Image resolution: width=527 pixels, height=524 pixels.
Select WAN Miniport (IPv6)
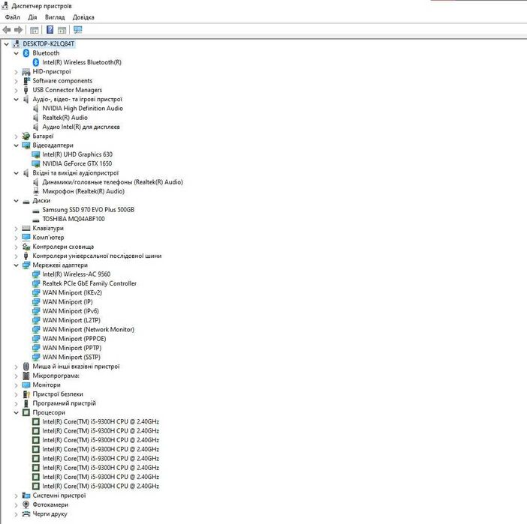point(71,311)
